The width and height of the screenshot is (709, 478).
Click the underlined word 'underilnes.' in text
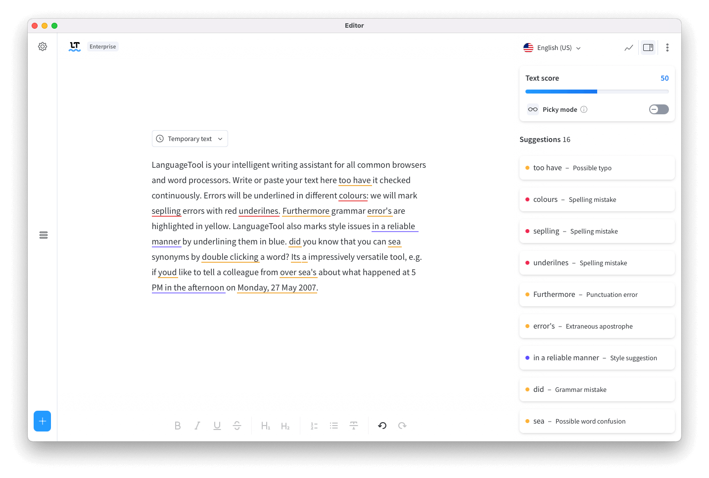[x=259, y=211]
